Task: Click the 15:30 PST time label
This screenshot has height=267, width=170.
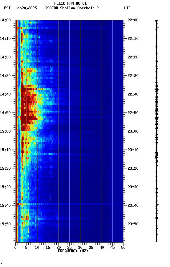Action: point(5,187)
